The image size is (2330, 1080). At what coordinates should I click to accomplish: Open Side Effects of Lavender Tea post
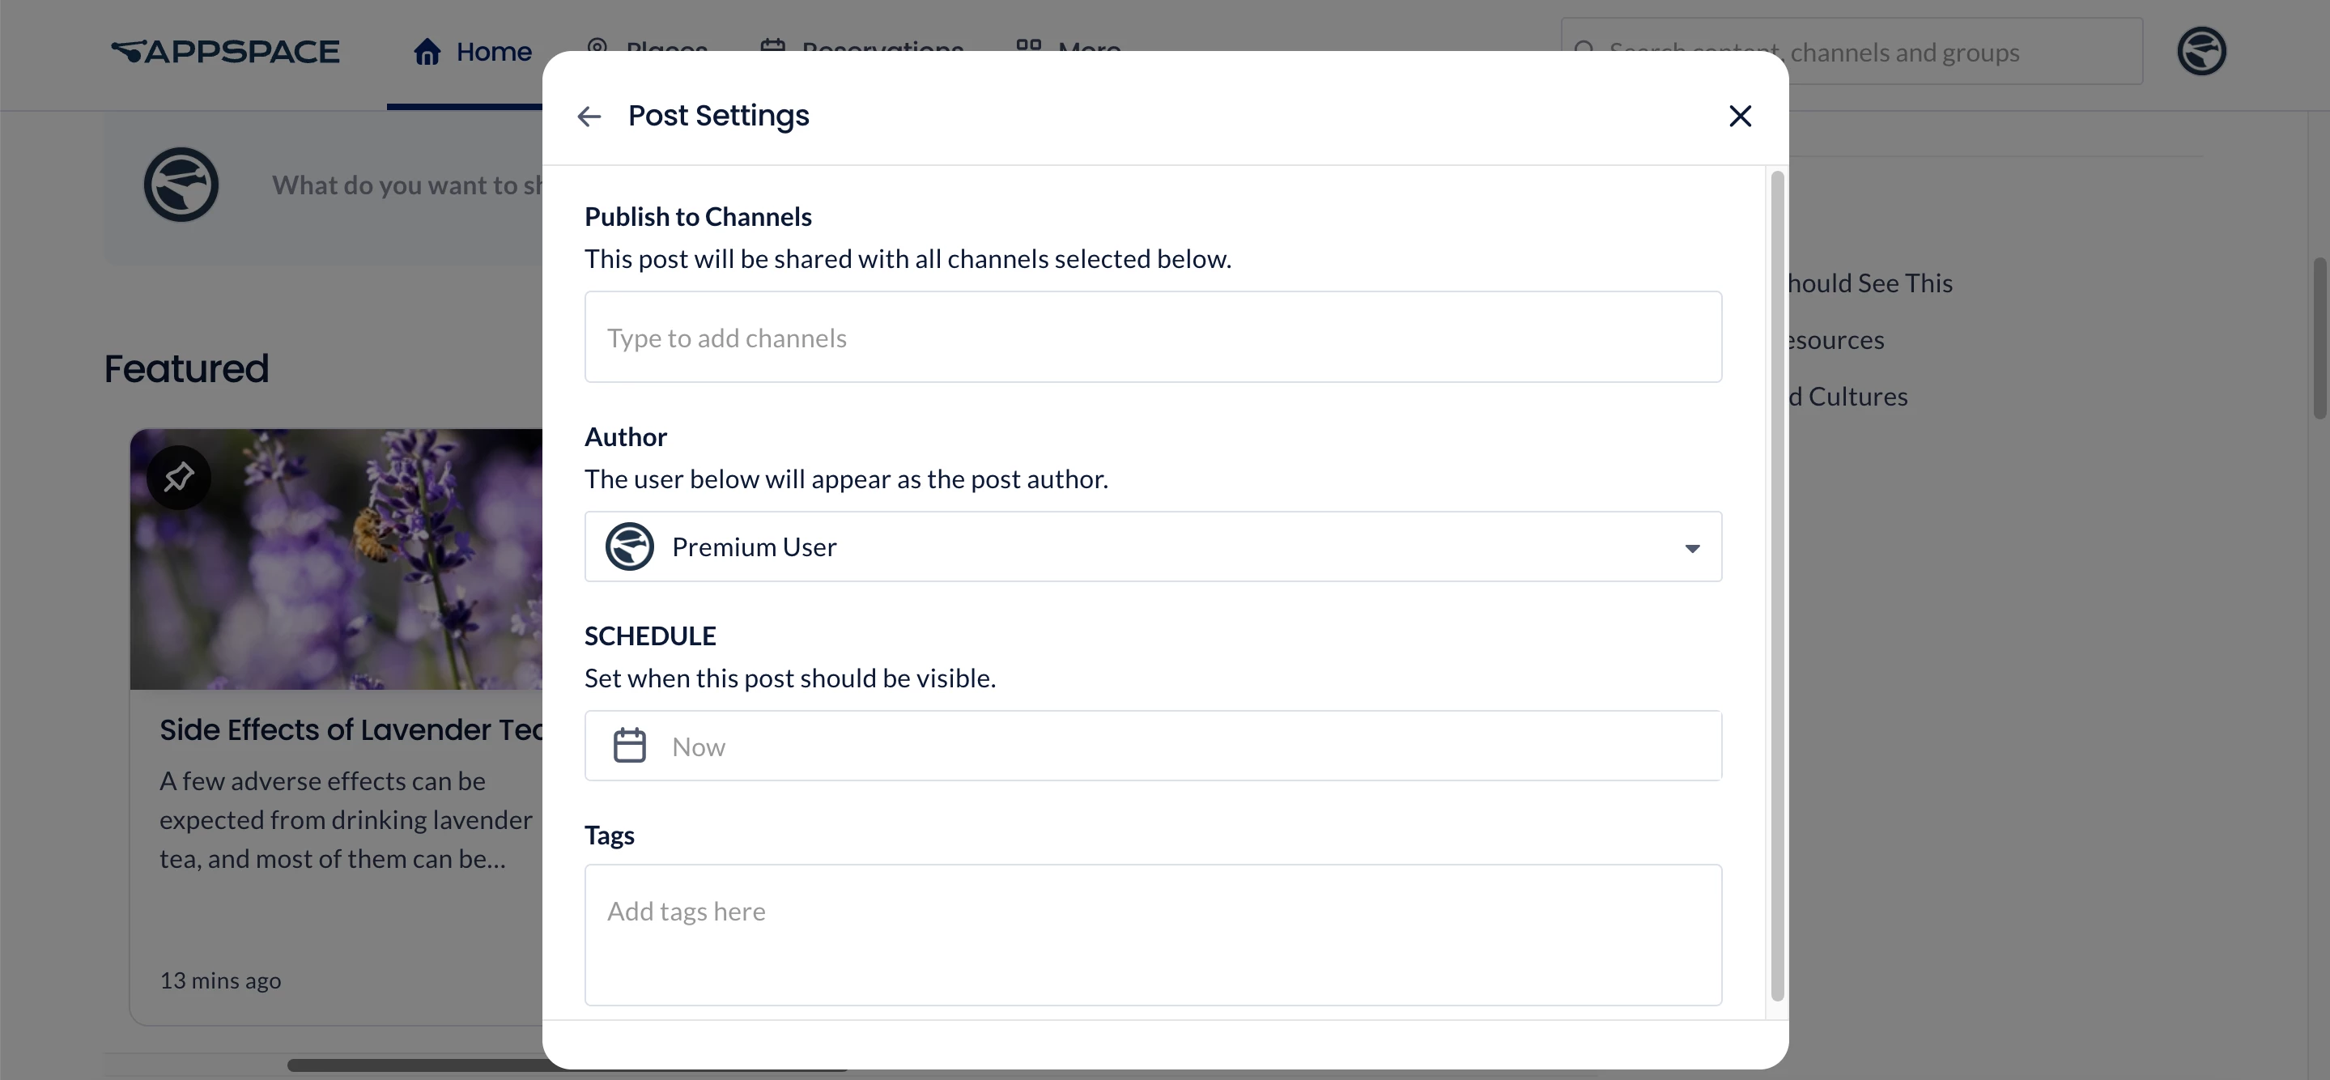click(351, 729)
